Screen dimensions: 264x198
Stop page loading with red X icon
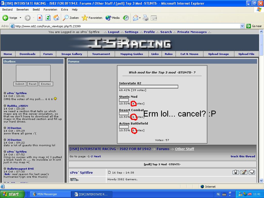pyautogui.click(x=40, y=18)
